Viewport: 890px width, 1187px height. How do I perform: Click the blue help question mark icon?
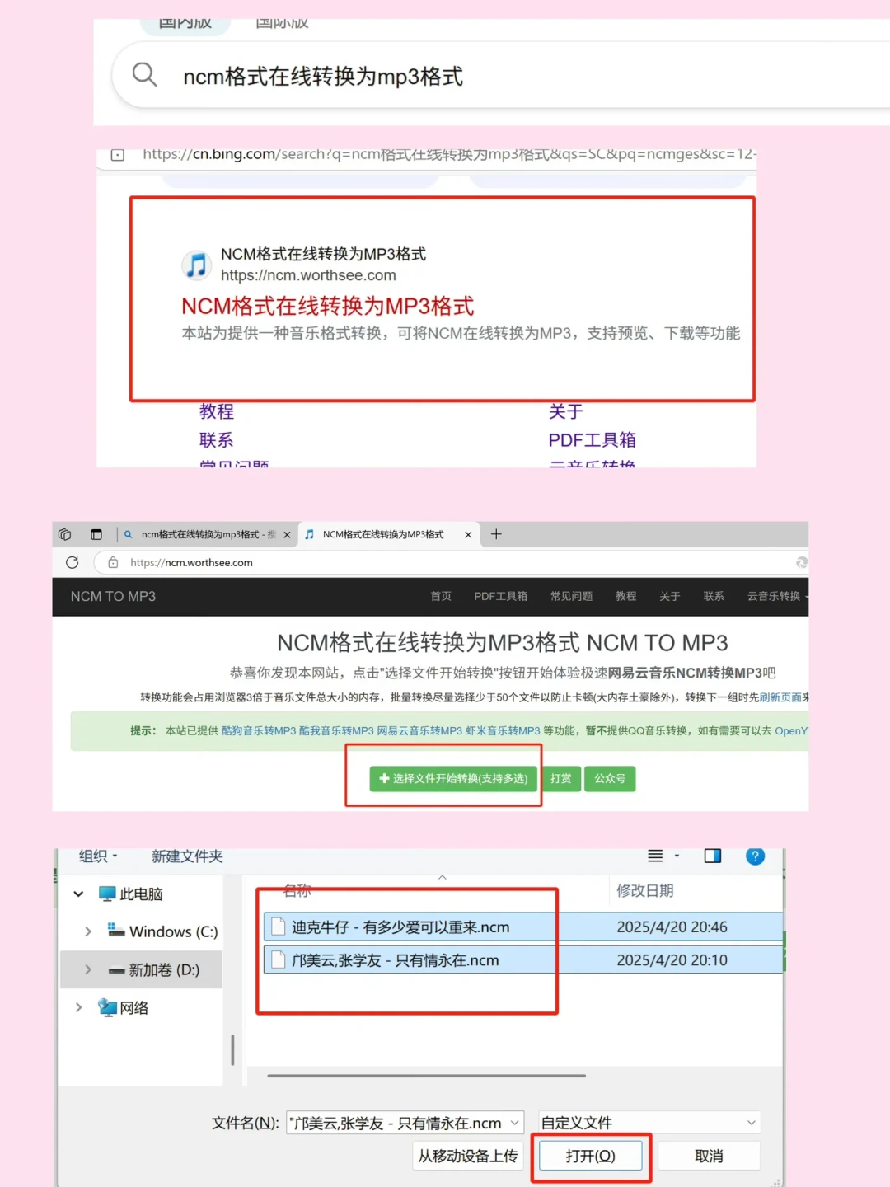[755, 856]
